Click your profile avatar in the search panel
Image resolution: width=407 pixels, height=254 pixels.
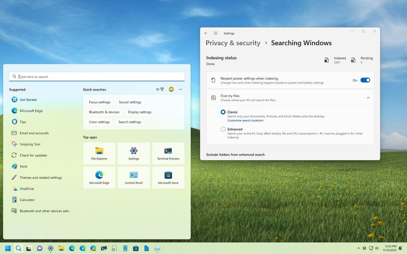pyautogui.click(x=171, y=89)
